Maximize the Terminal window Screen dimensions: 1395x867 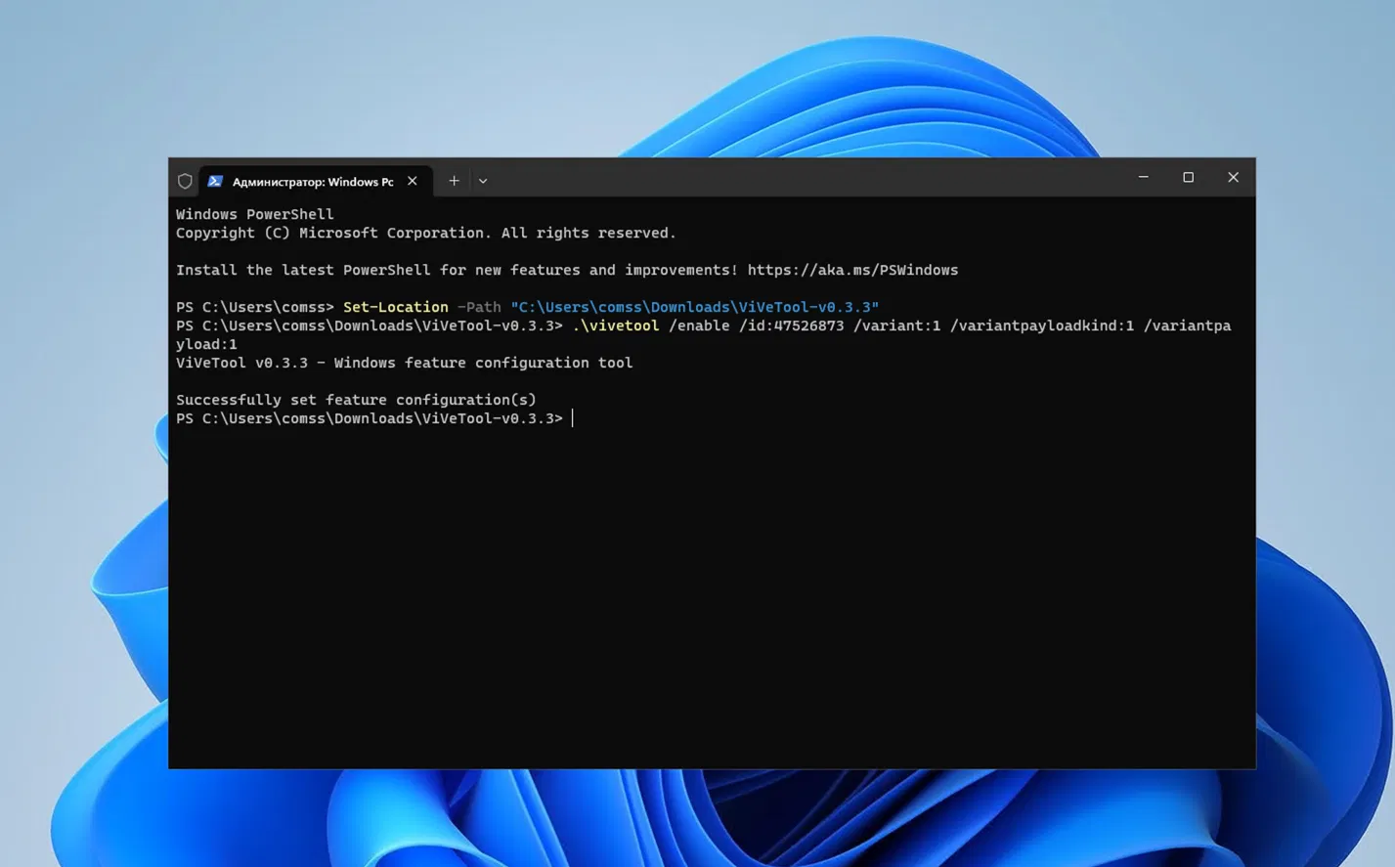(x=1188, y=177)
